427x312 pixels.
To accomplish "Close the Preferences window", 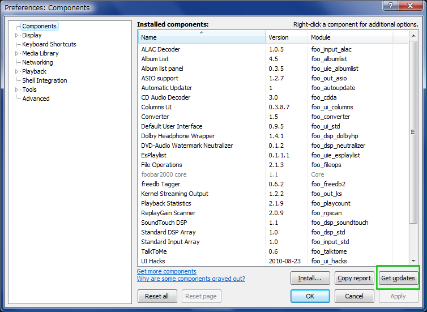I will (411, 6).
